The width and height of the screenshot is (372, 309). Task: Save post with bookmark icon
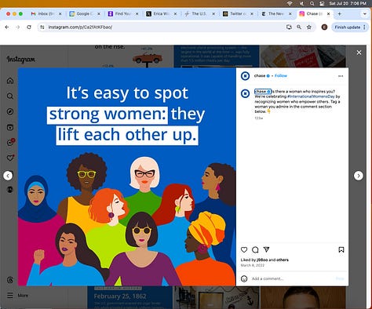[341, 249]
